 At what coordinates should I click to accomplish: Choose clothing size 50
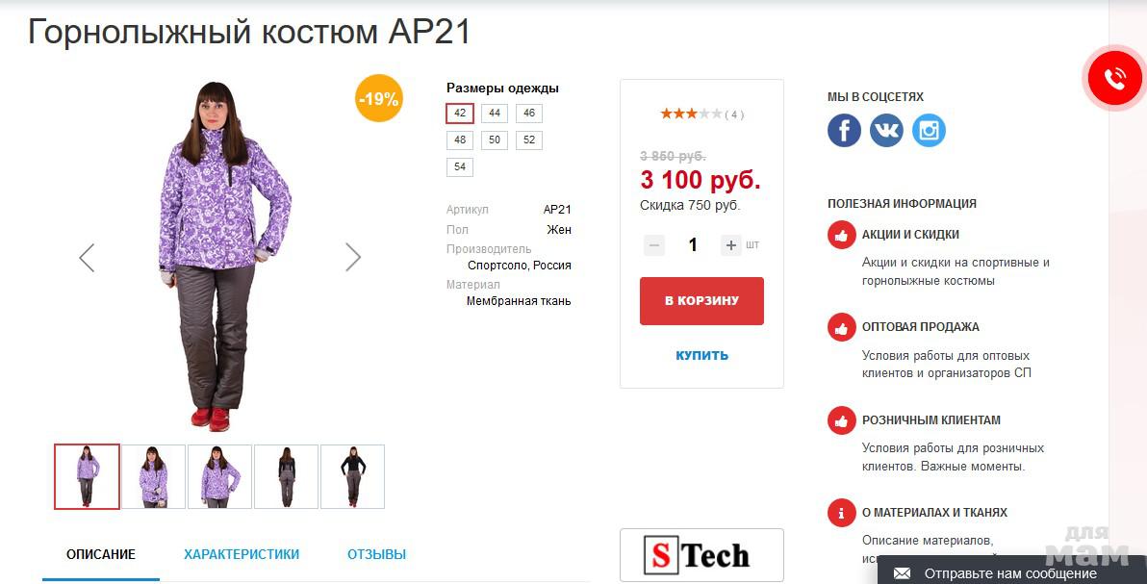tap(495, 140)
